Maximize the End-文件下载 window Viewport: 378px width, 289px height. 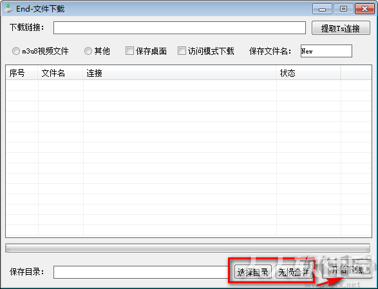tap(343, 9)
